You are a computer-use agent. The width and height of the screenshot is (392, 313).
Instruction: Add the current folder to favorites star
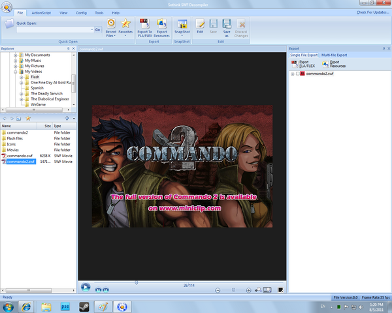click(28, 118)
